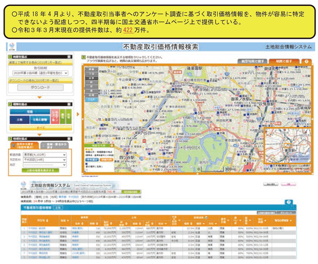318x264 pixels.
Task: Click the pink button at results top right
Action: [x=288, y=184]
